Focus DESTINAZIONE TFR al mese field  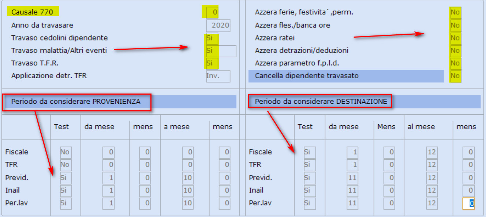point(432,165)
